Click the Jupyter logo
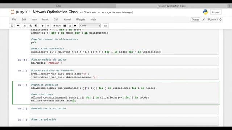 tap(20, 12)
